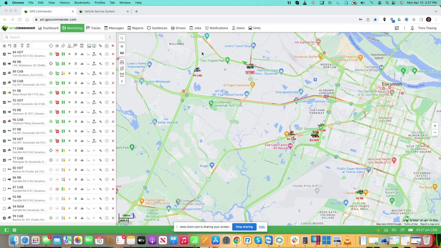The height and width of the screenshot is (248, 441).
Task: Check the 86 RB unit checkbox
Action: [4, 179]
